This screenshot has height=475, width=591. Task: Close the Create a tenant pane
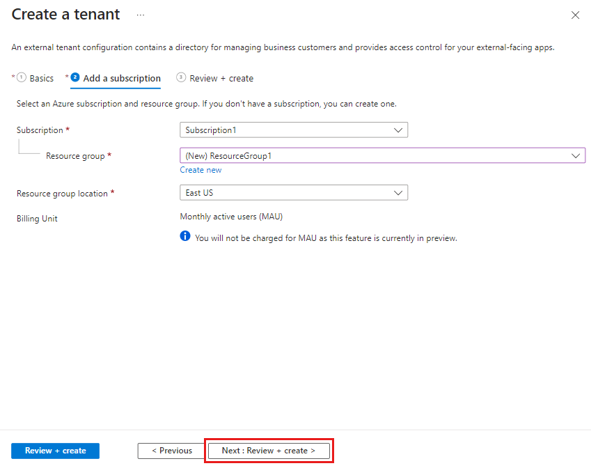575,15
